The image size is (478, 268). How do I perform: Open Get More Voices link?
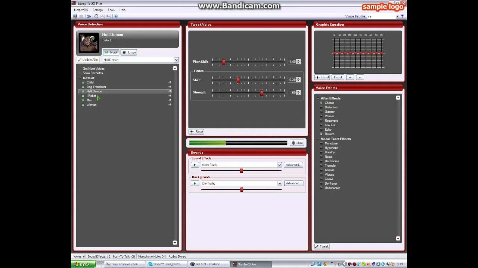coord(93,68)
